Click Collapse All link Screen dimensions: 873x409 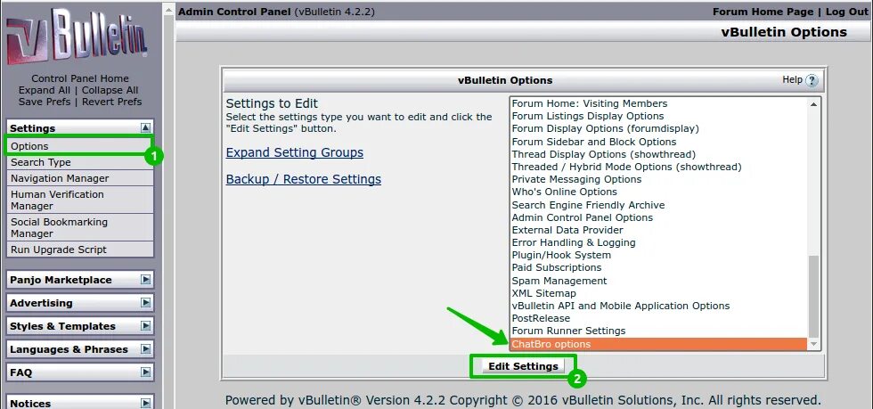[110, 90]
